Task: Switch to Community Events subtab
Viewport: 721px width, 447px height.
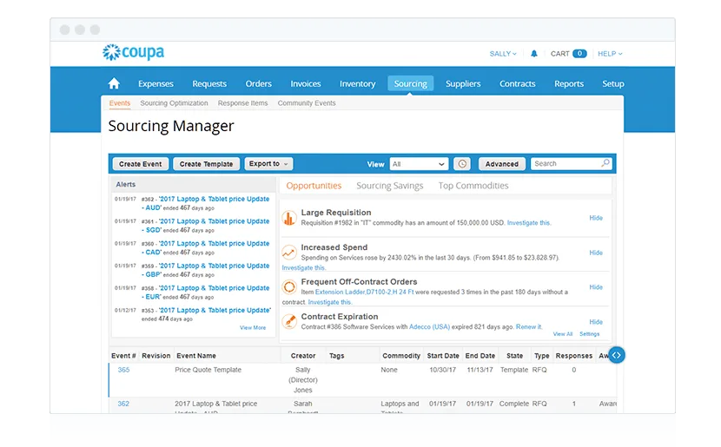Action: pos(307,103)
